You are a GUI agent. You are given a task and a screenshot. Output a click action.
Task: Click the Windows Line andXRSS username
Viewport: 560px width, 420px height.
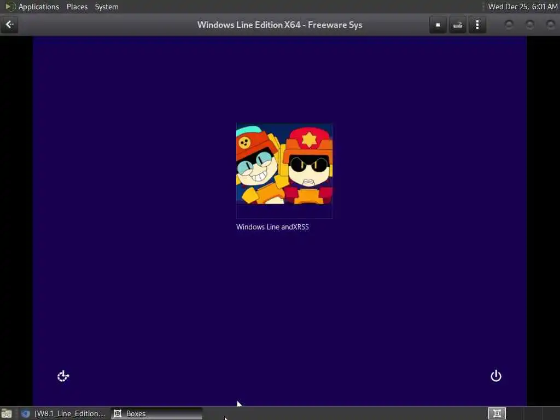(x=272, y=227)
